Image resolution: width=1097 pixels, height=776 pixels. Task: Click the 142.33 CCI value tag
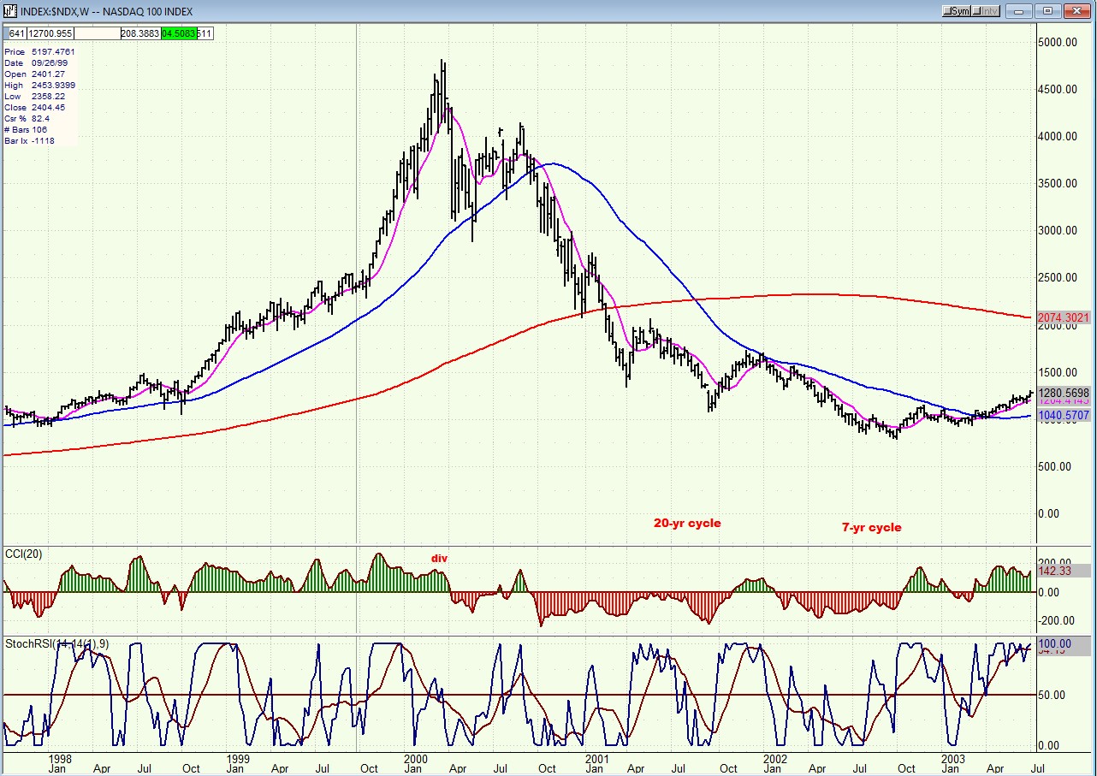[1064, 571]
